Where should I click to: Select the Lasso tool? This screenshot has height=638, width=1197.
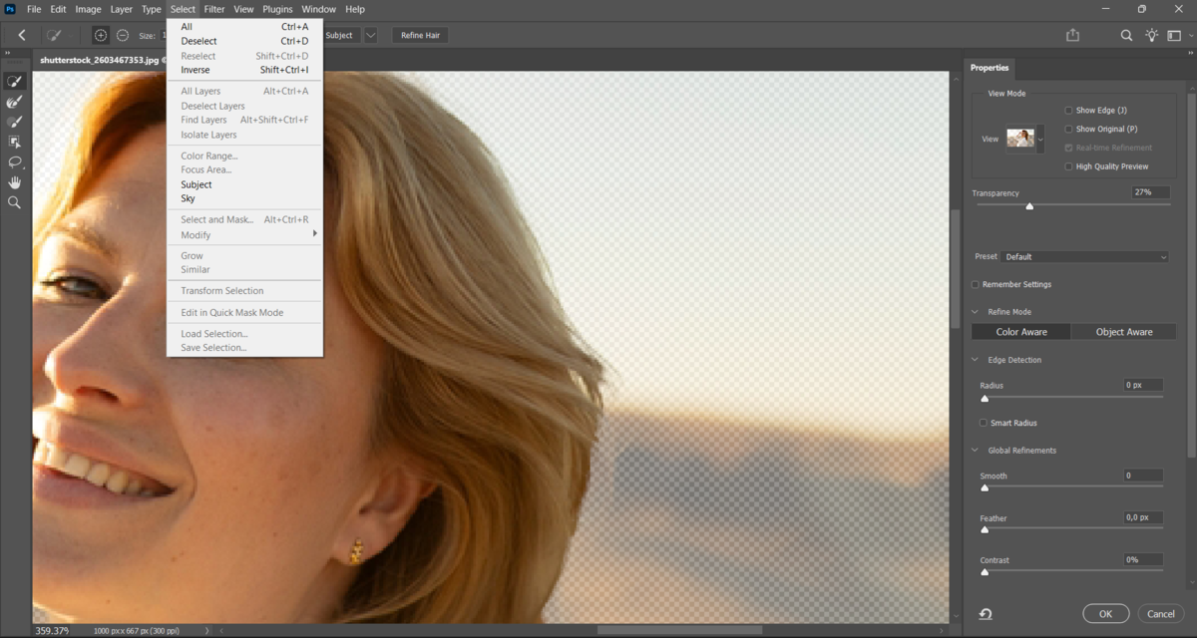pos(15,161)
